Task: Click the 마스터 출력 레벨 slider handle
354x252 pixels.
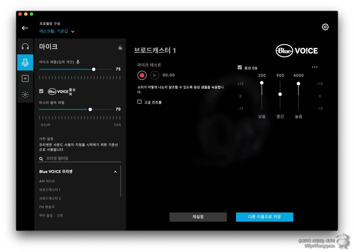Action: click(x=90, y=110)
